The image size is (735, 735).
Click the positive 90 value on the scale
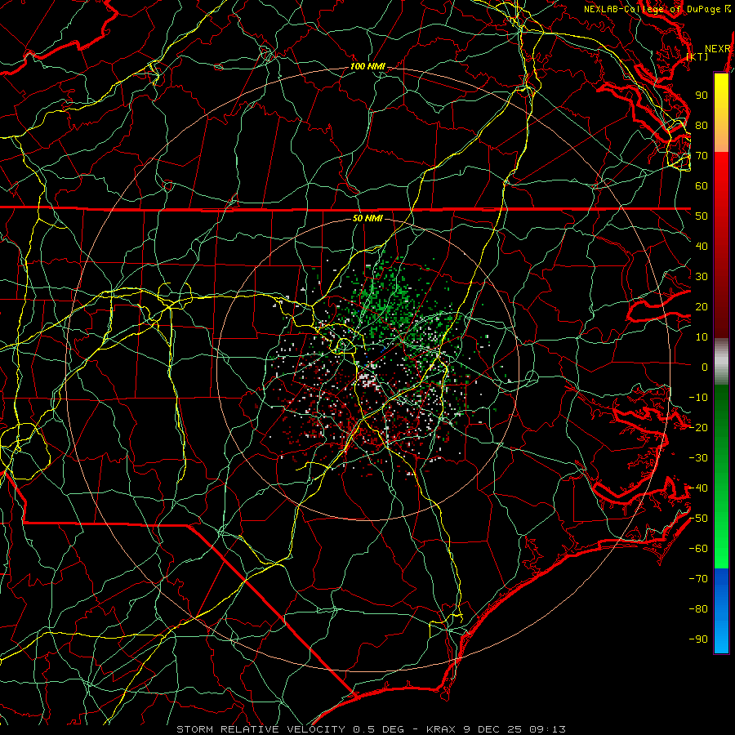(702, 96)
